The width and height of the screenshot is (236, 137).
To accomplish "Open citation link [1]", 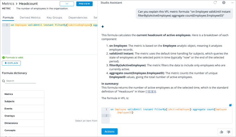I will pos(147,92).
